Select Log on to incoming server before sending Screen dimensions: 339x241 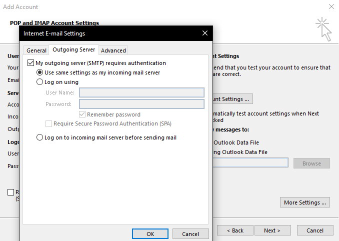40,137
